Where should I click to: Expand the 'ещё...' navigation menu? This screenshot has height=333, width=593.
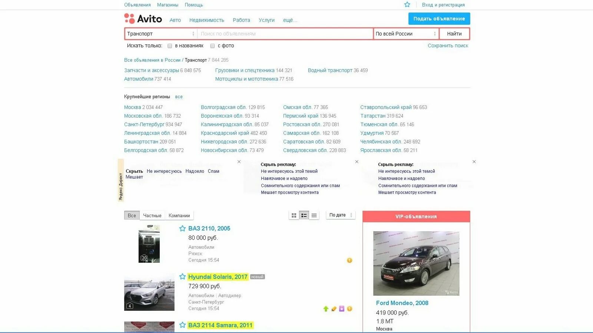click(x=290, y=20)
